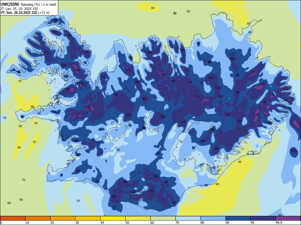
Task: Click the legend tick label '10'
Action: [27, 223]
